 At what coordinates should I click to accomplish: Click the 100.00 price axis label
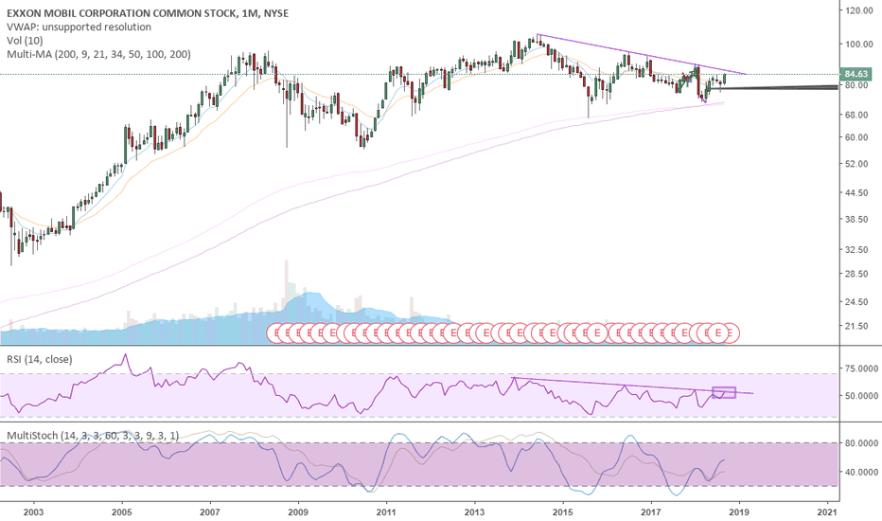858,45
